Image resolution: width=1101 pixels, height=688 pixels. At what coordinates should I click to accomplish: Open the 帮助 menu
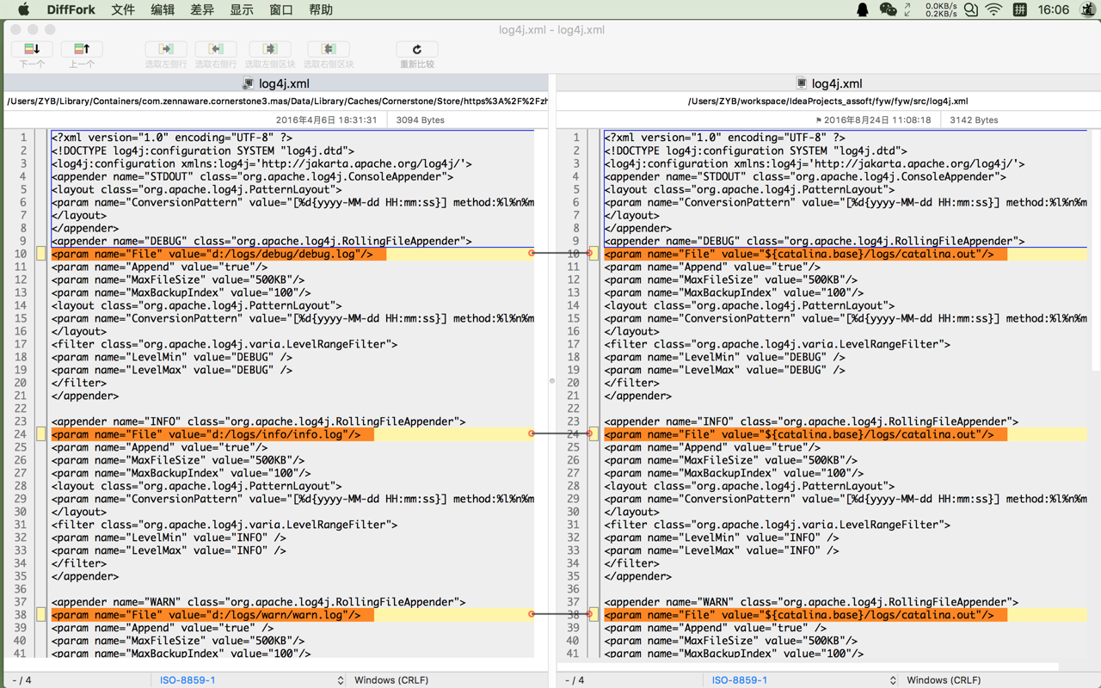click(x=321, y=9)
